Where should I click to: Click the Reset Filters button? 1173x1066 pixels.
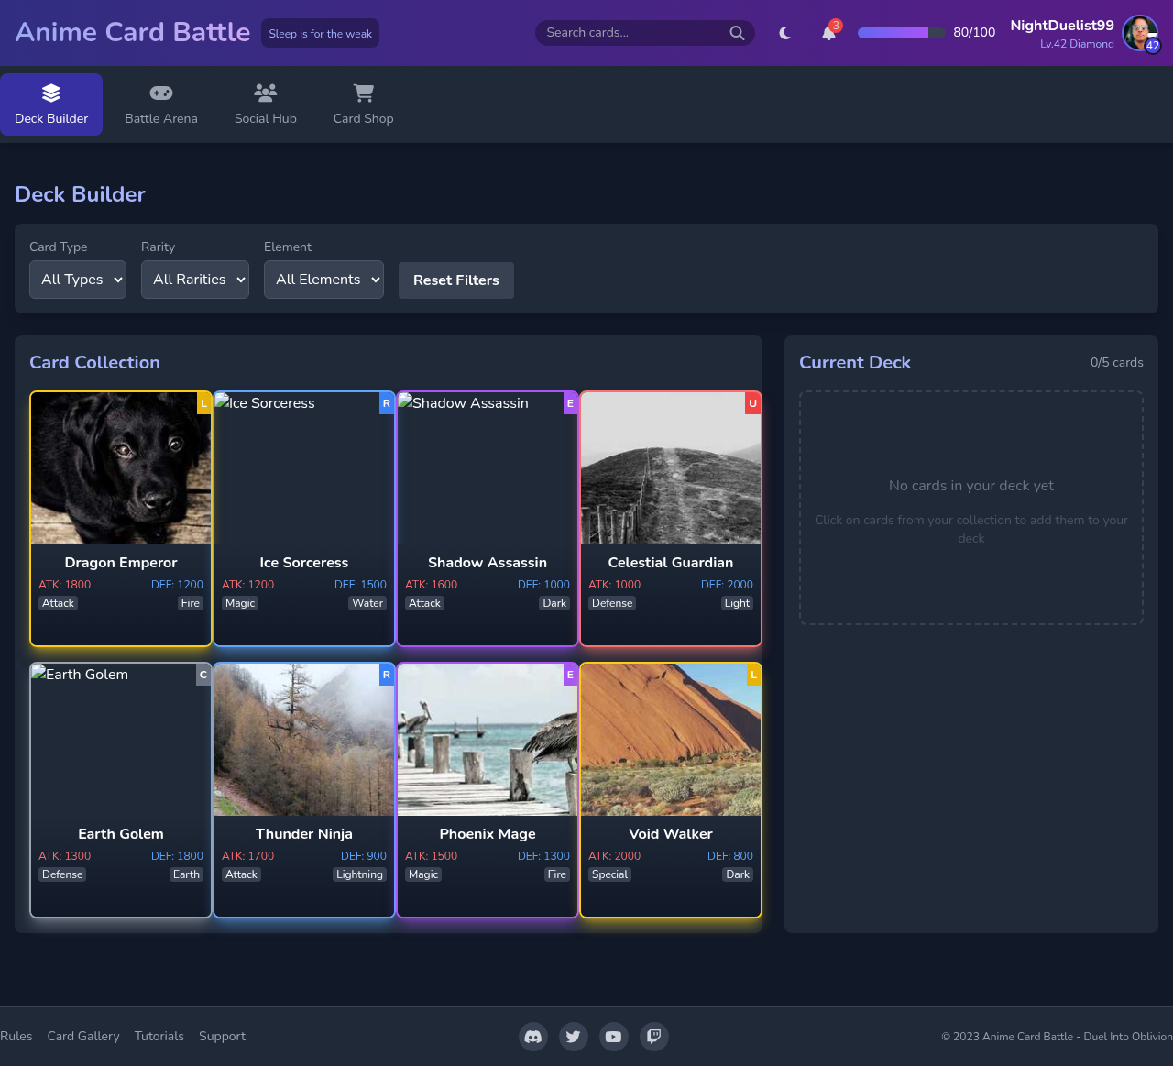tap(455, 280)
